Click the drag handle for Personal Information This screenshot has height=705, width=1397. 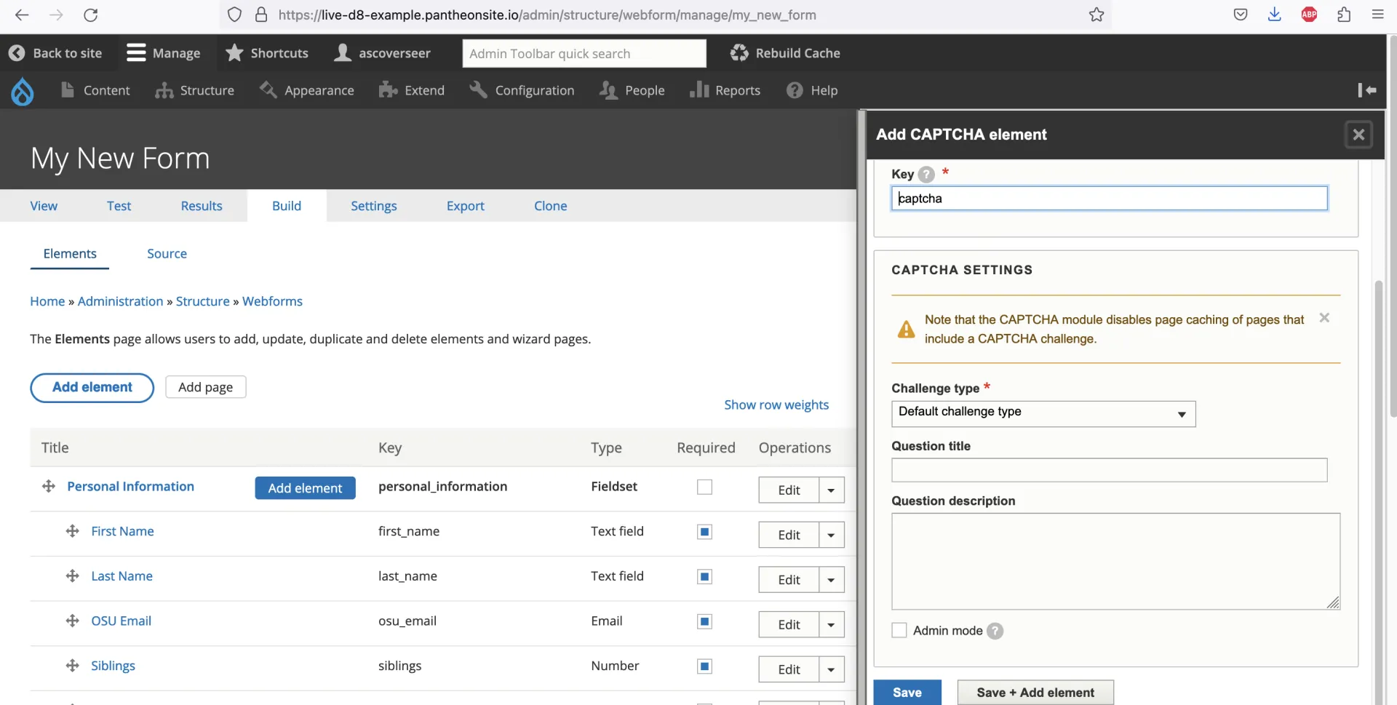coord(49,486)
